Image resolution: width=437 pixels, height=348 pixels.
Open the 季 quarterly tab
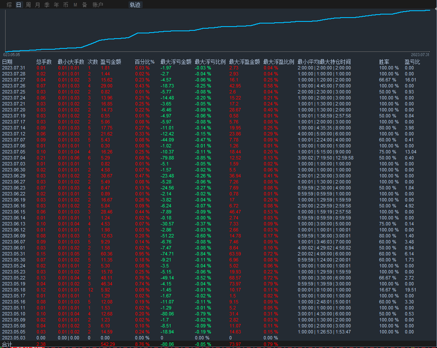pyautogui.click(x=47, y=5)
